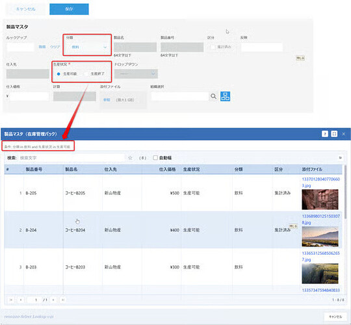
Task: Select the 生産終了 radio button
Action: click(86, 73)
